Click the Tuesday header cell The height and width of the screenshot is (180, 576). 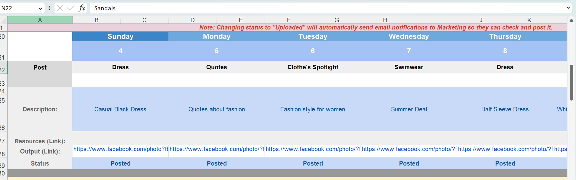point(313,36)
